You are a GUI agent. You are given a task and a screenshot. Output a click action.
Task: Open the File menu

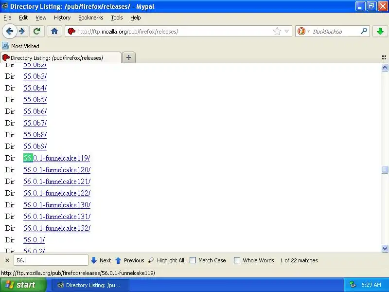click(7, 18)
